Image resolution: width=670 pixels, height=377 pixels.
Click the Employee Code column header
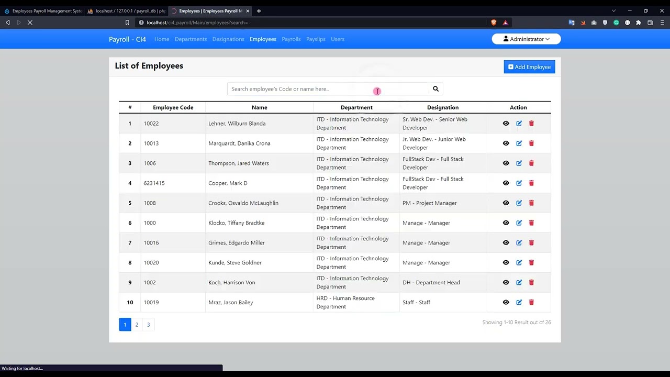(x=173, y=107)
